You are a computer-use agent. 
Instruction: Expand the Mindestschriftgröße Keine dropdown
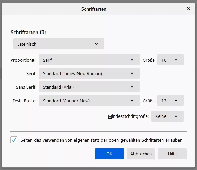(x=168, y=116)
